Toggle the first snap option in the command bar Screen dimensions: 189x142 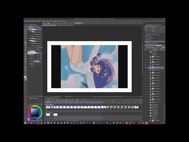pyautogui.click(x=76, y=23)
